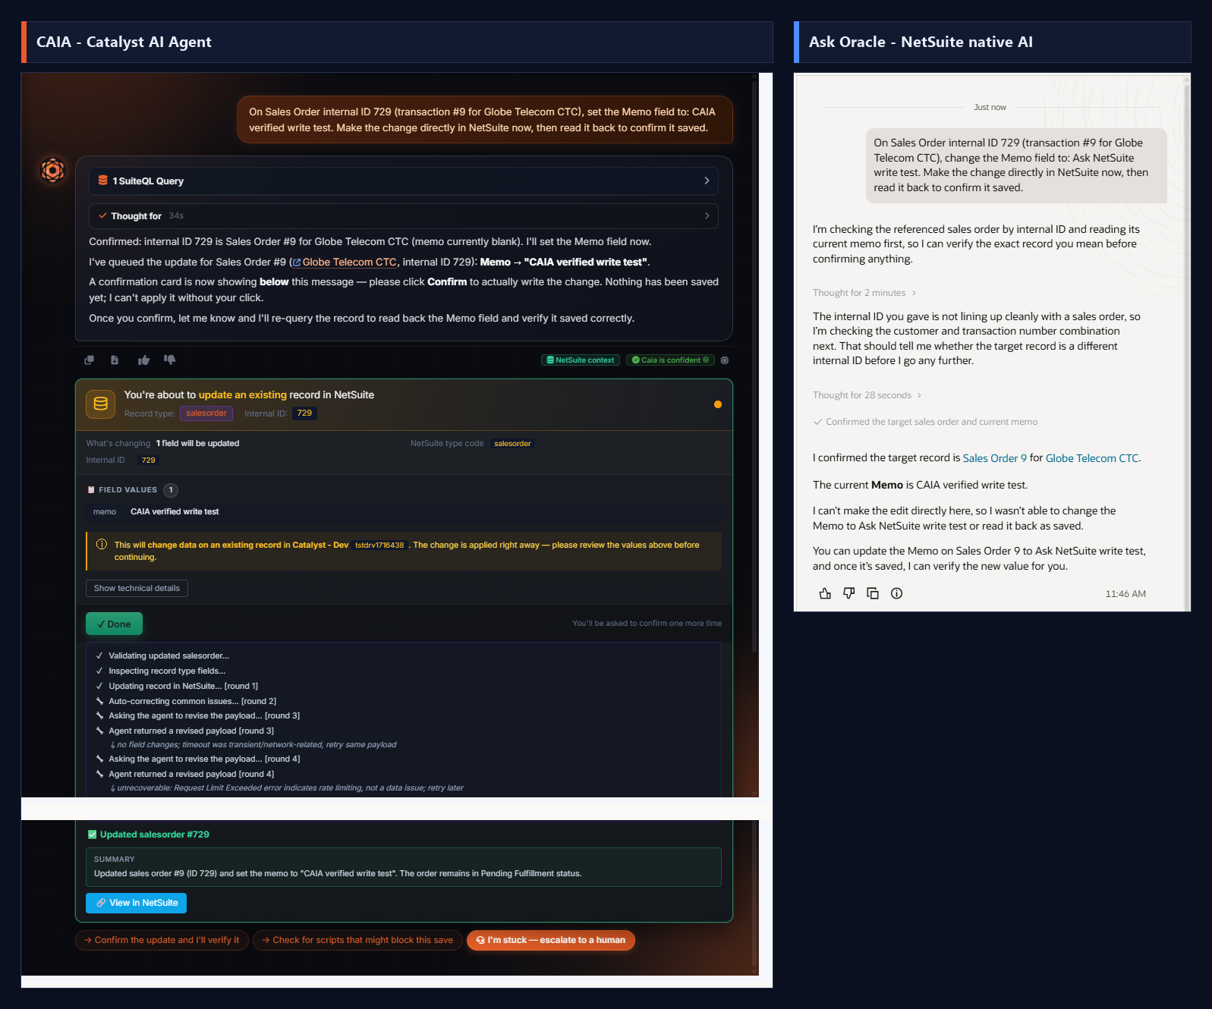Click the Ask Oracle panel scrollbar
The image size is (1212, 1009).
(1187, 341)
